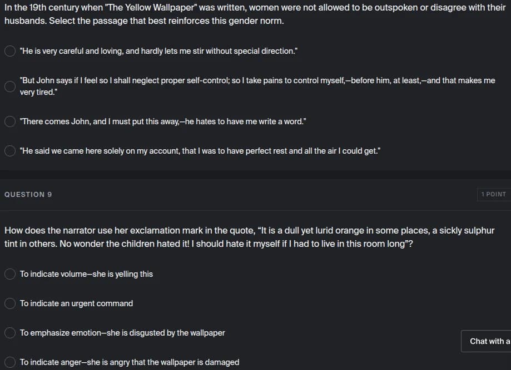Select the radio button for "He is very careful and loving"
The width and height of the screenshot is (511, 370).
(x=10, y=51)
